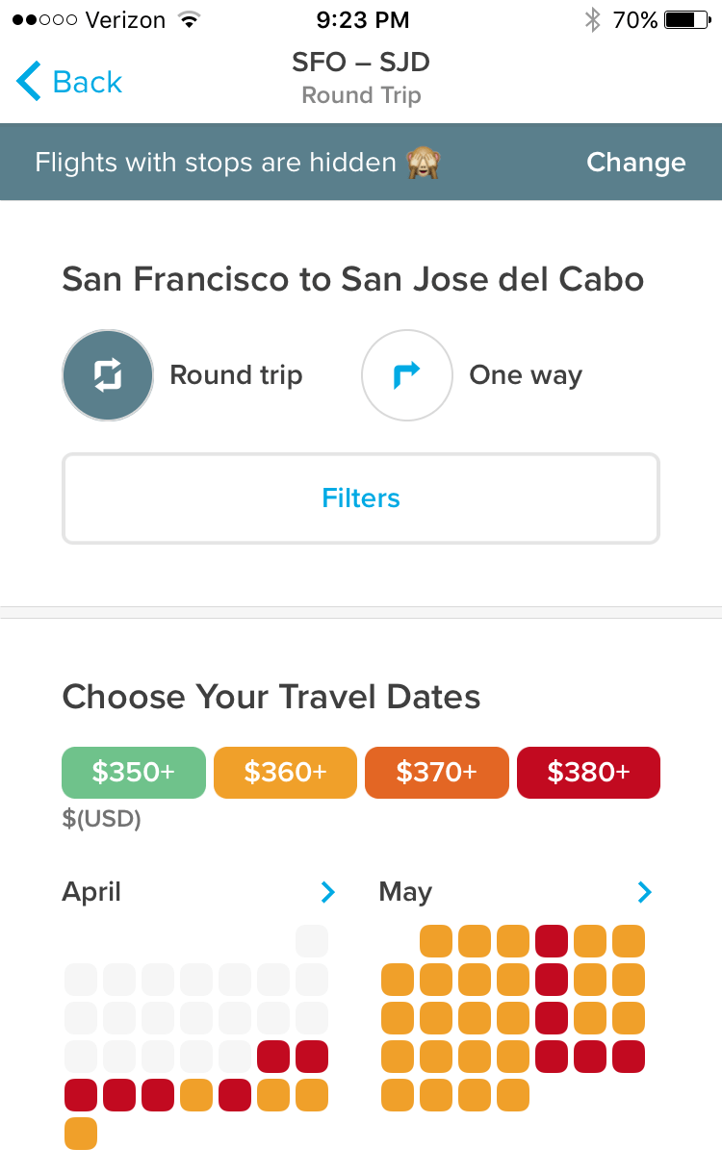
Task: Open the April month label
Action: [x=92, y=892]
